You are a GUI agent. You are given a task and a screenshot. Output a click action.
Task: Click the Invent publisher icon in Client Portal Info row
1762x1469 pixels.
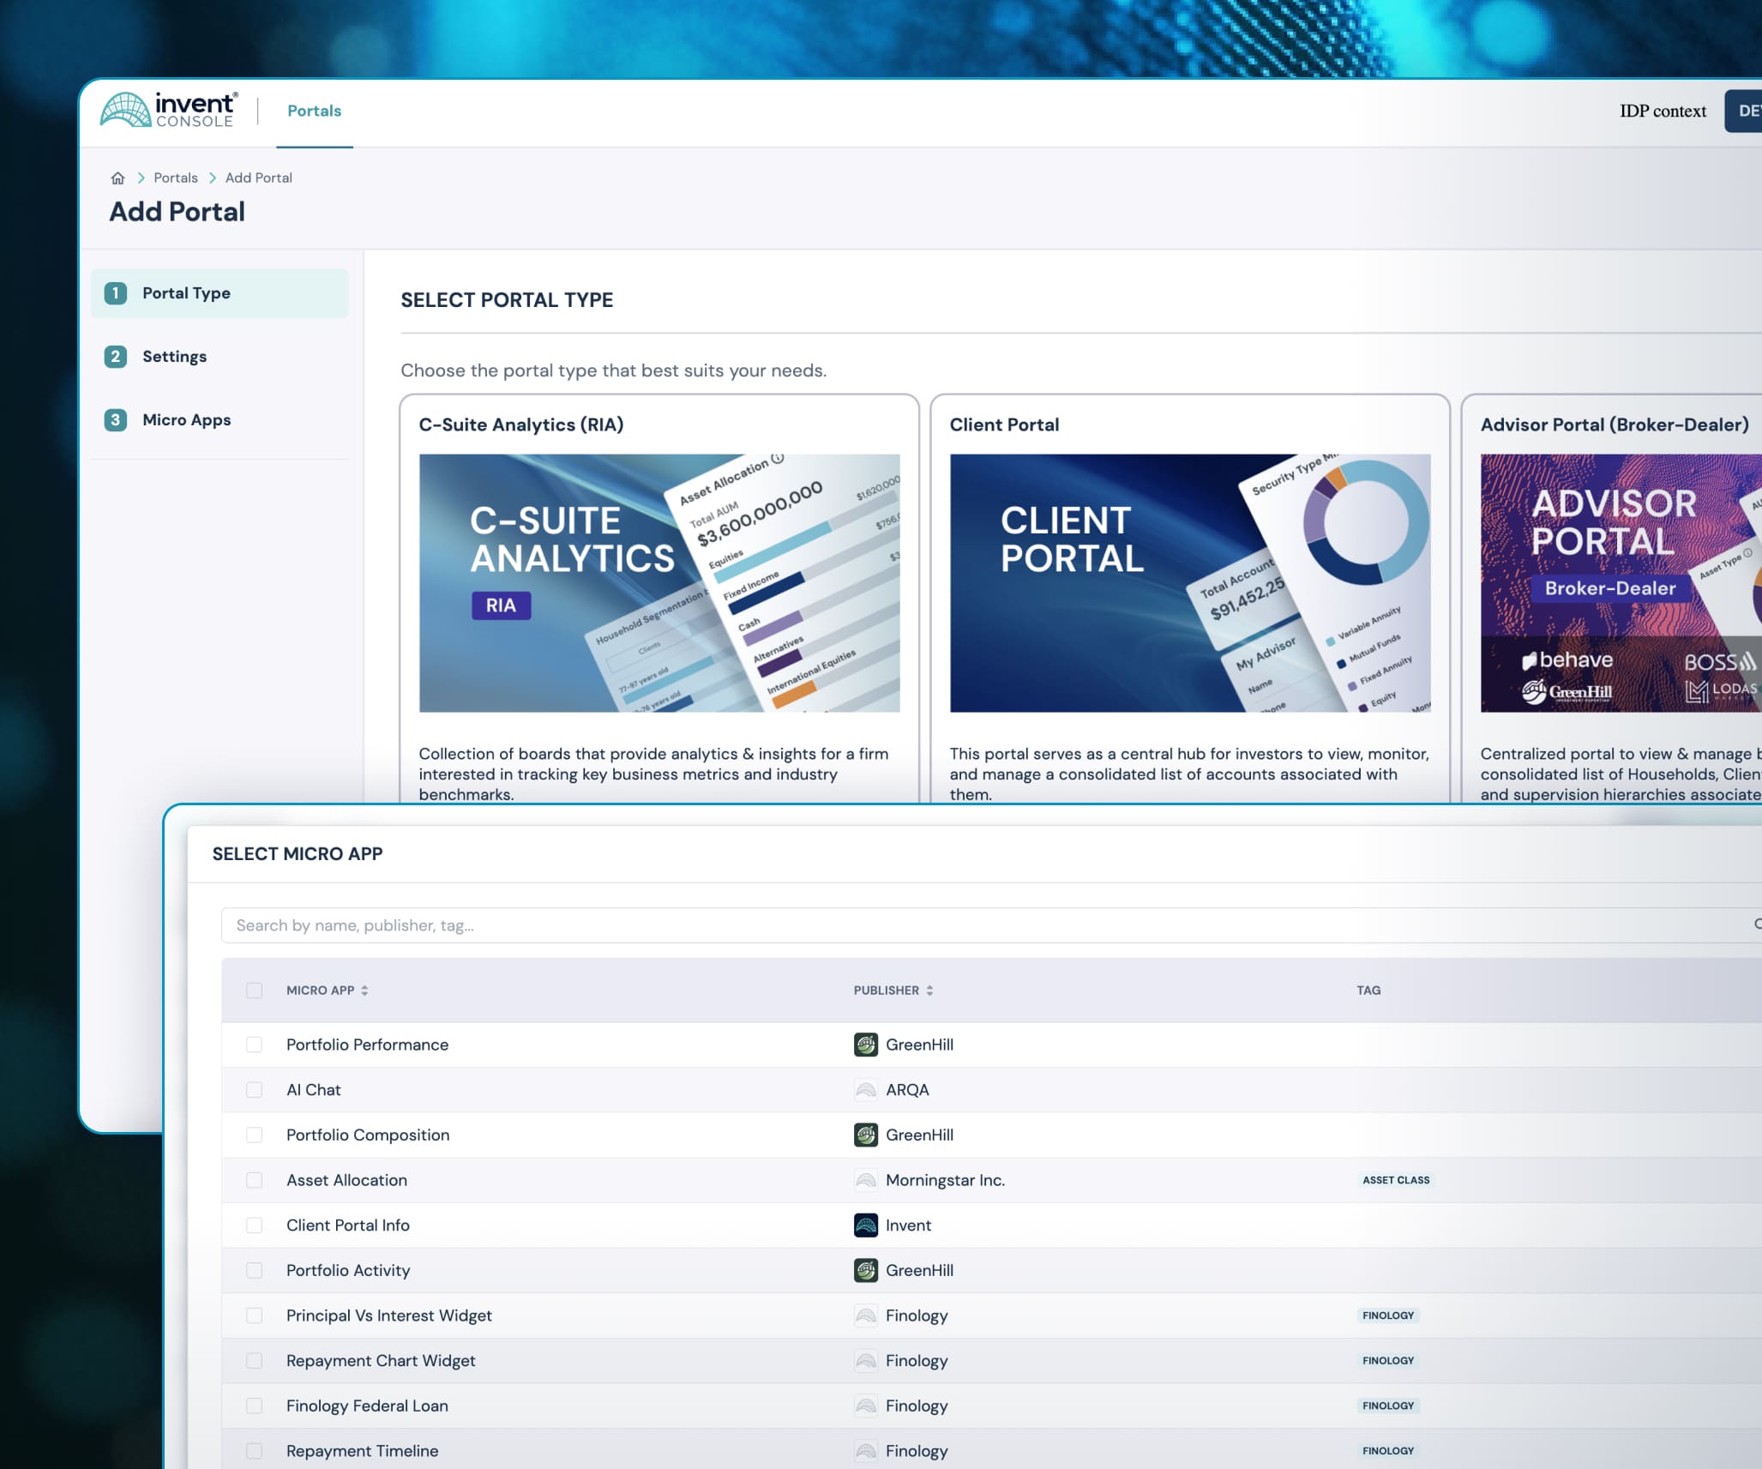pyautogui.click(x=865, y=1225)
